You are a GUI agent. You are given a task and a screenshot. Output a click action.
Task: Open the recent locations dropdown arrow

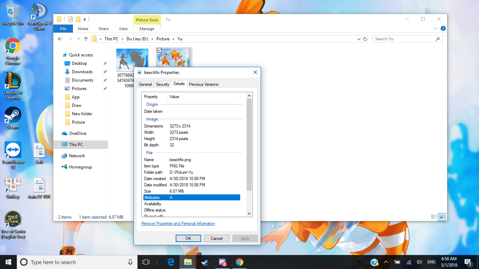(x=78, y=39)
